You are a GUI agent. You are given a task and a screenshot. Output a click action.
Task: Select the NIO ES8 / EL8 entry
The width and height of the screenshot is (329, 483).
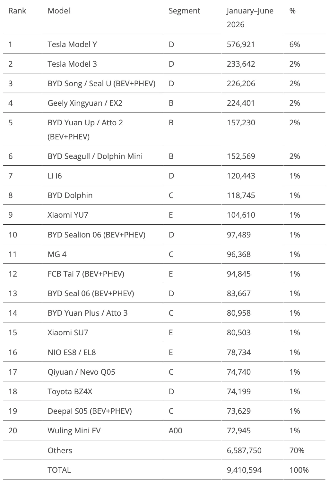tap(72, 352)
